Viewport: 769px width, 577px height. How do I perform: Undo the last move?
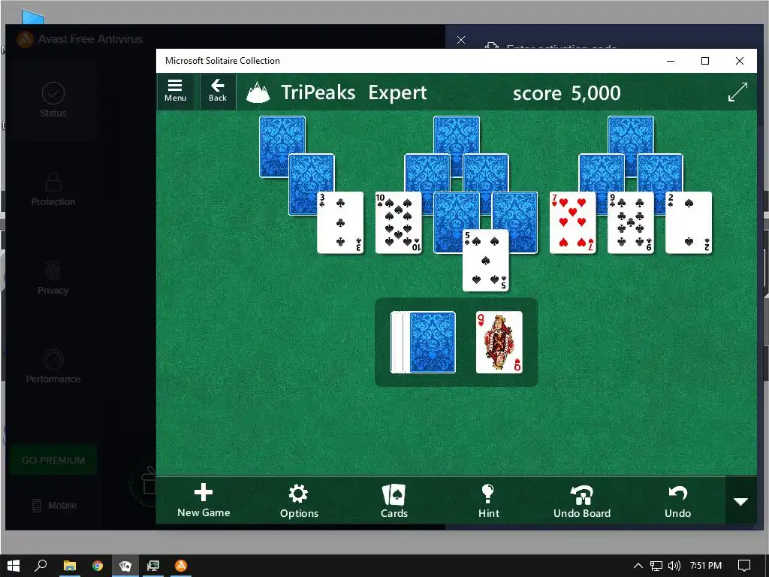coord(678,500)
